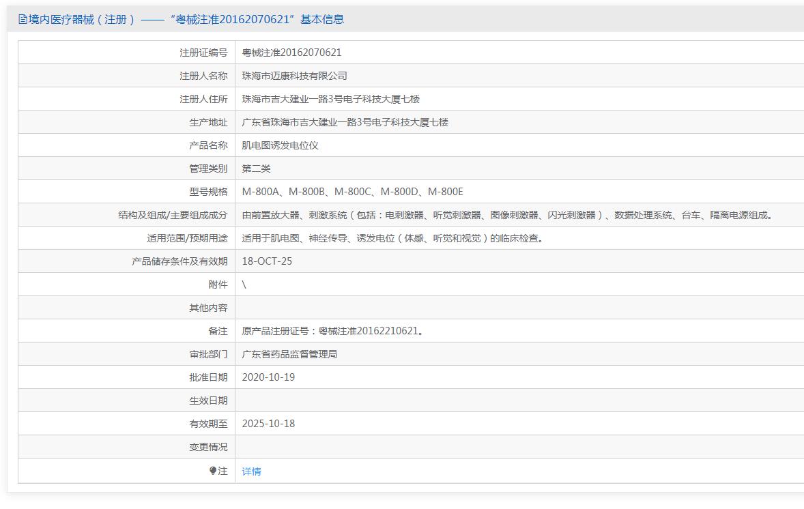Click the production address starting with 广东省珠海市
804x509 pixels.
[x=345, y=122]
